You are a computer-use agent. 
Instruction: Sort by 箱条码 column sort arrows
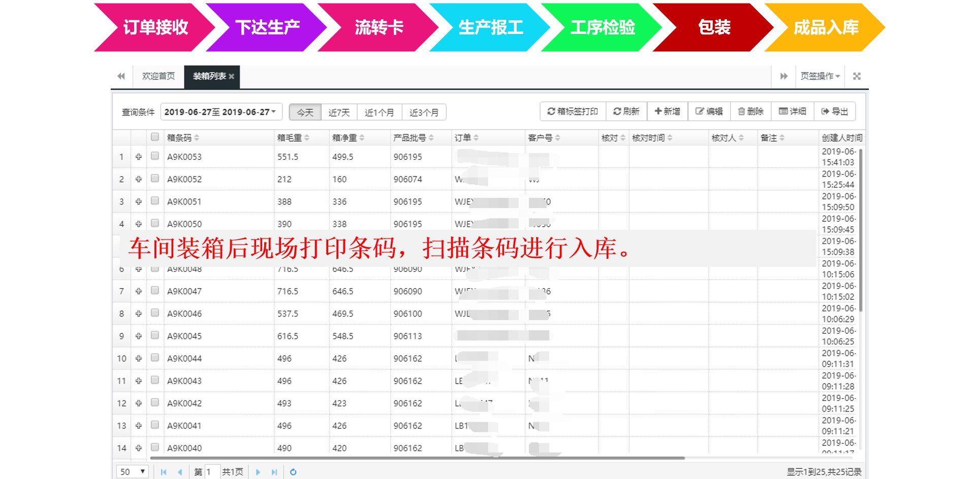[197, 138]
